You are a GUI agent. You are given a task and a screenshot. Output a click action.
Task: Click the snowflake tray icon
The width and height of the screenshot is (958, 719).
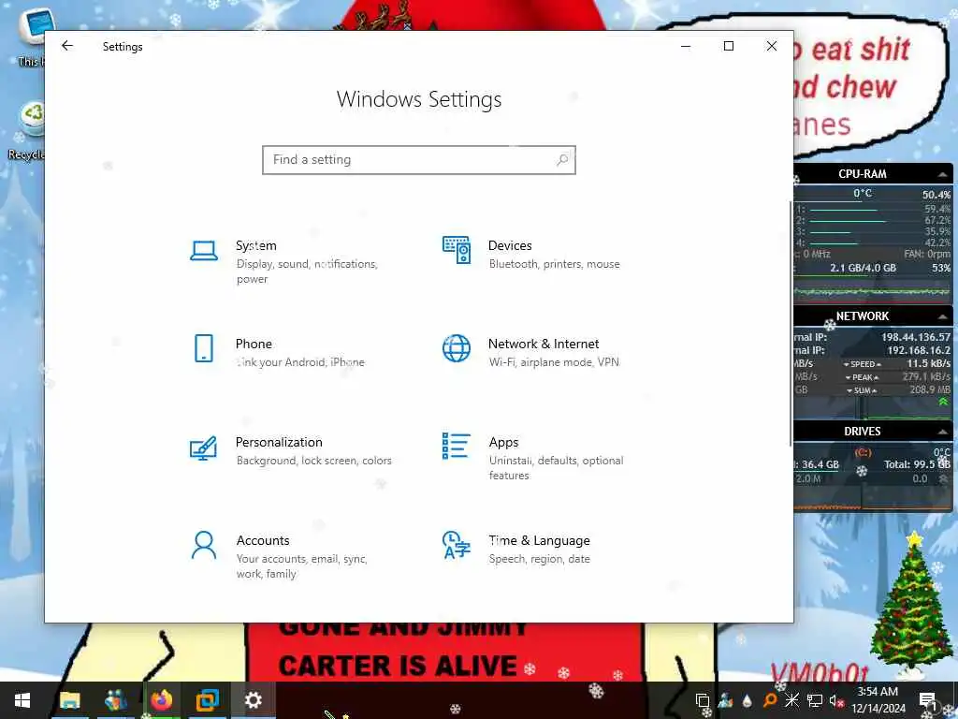coord(791,700)
